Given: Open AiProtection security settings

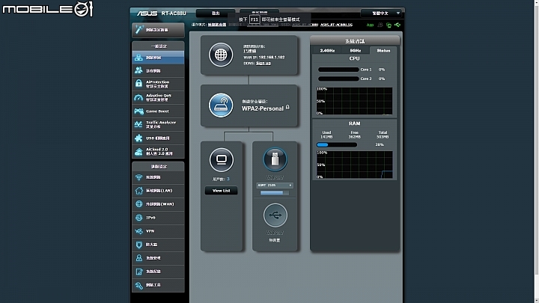Looking at the screenshot, I should [x=158, y=84].
